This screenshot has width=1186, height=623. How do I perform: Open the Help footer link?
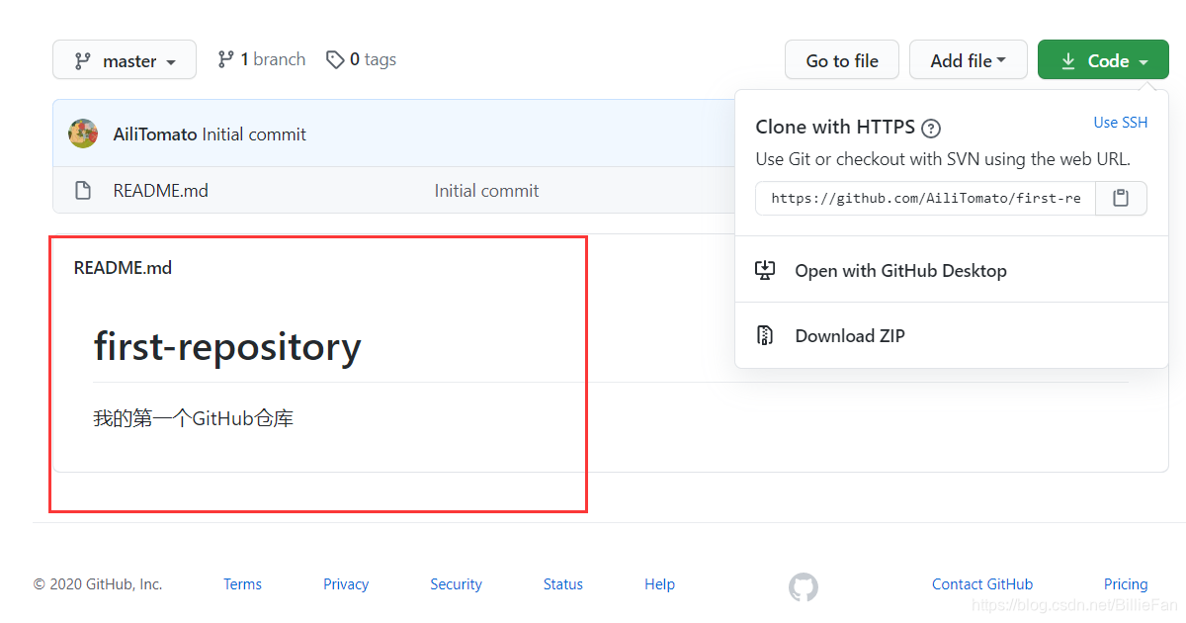point(659,584)
